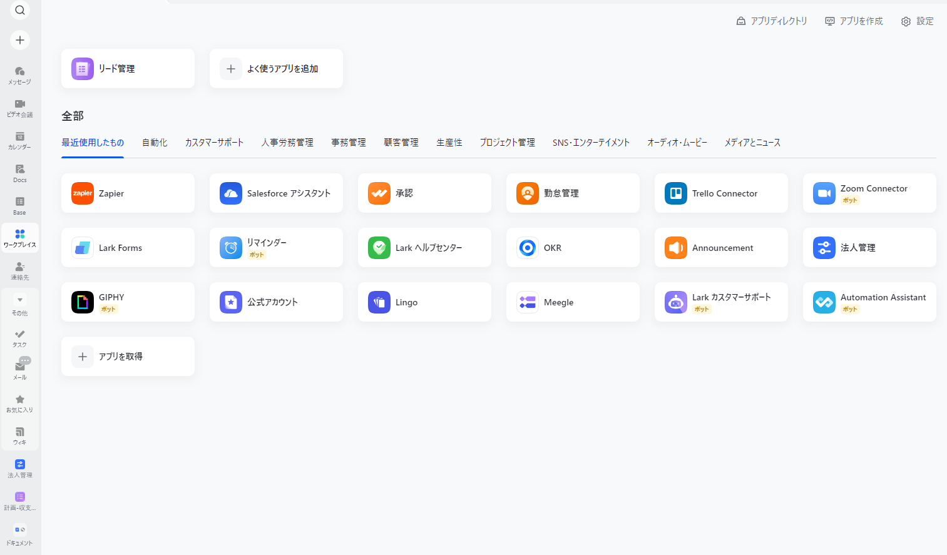Screen dimensions: 947x555
Task: Switch to the 自動化 tab
Action: click(x=155, y=143)
